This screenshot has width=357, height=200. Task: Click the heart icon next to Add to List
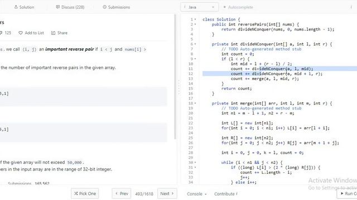[x=21, y=33]
